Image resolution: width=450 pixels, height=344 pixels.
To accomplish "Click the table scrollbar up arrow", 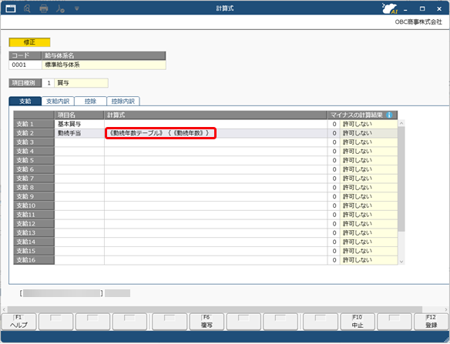I will 401,123.
